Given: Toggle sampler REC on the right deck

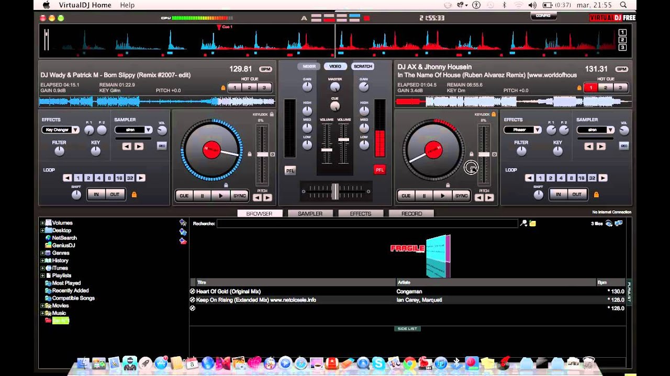Looking at the screenshot, I should 624,146.
